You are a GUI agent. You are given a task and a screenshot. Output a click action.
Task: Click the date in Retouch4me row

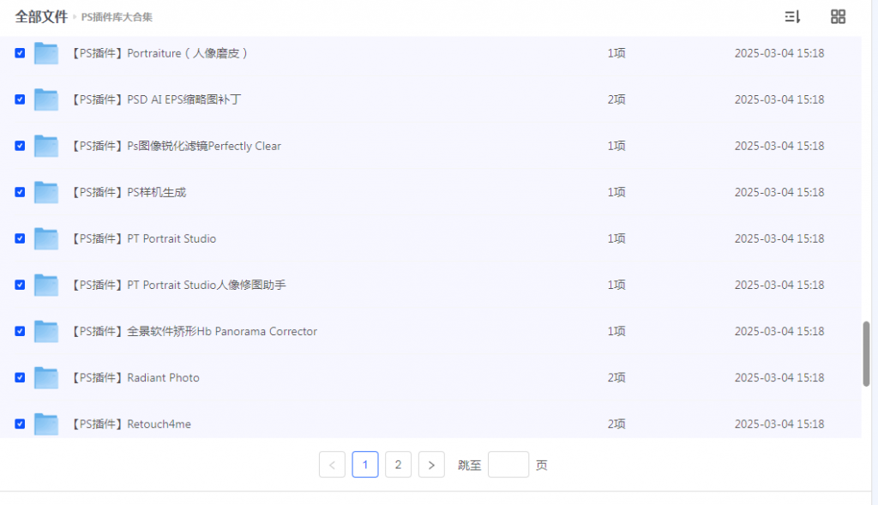pos(779,424)
